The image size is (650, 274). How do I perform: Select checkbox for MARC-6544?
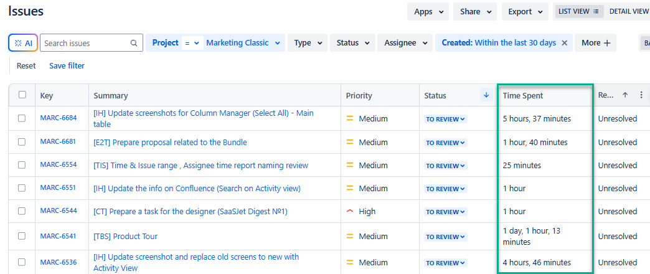point(22,211)
